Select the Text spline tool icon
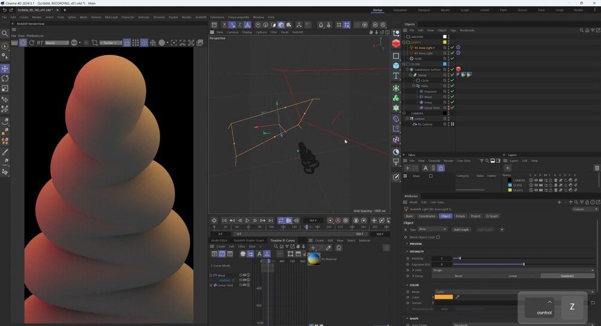 [x=396, y=76]
